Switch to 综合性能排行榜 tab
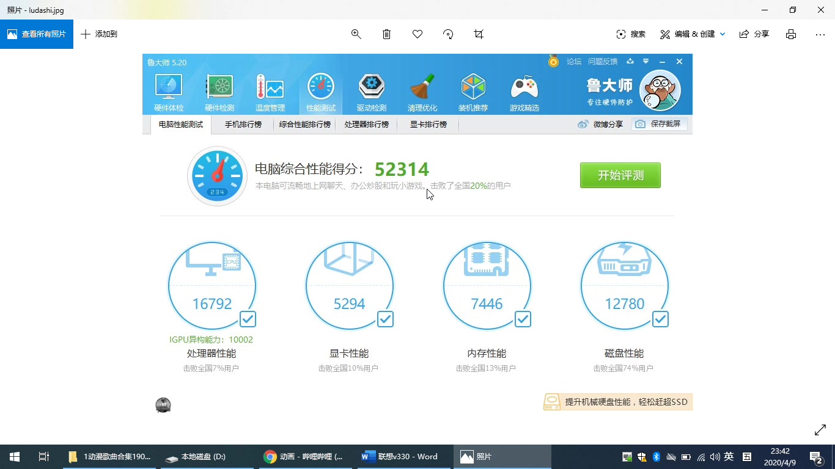 [x=305, y=125]
